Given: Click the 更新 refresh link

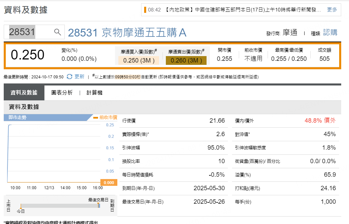Looking at the screenshot, I should coord(79,76).
